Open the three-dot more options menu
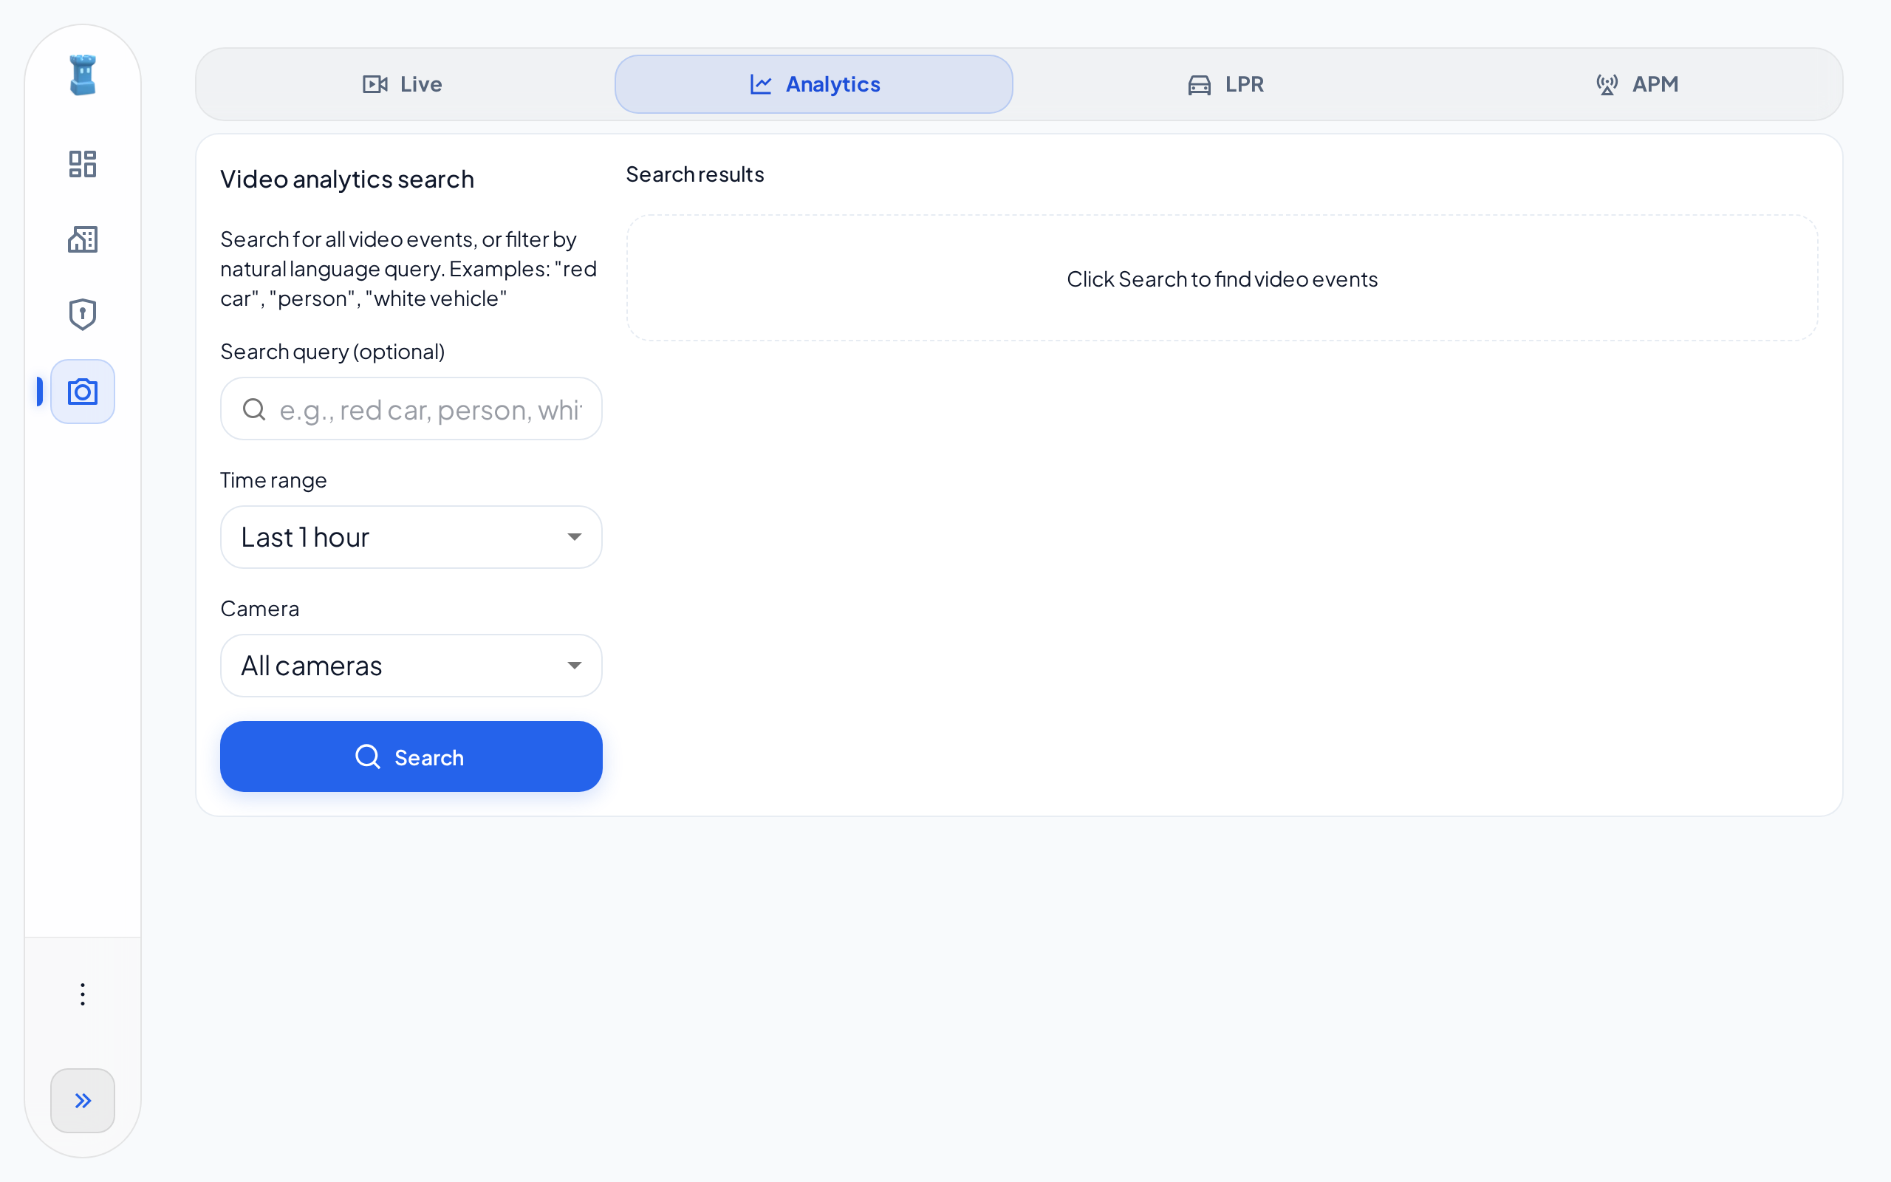Image resolution: width=1891 pixels, height=1182 pixels. (x=82, y=994)
